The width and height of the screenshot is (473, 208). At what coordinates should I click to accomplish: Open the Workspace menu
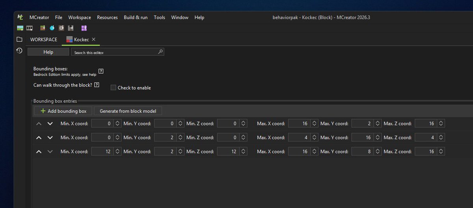(x=80, y=17)
